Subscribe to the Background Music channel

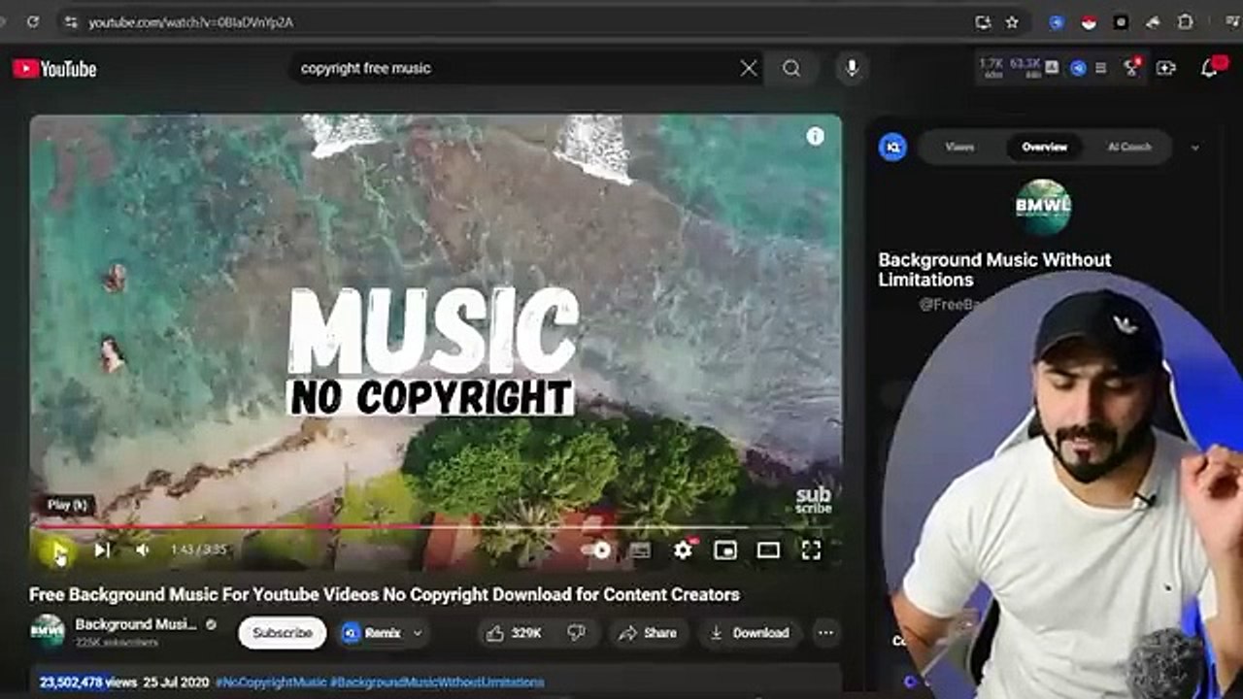click(x=283, y=633)
